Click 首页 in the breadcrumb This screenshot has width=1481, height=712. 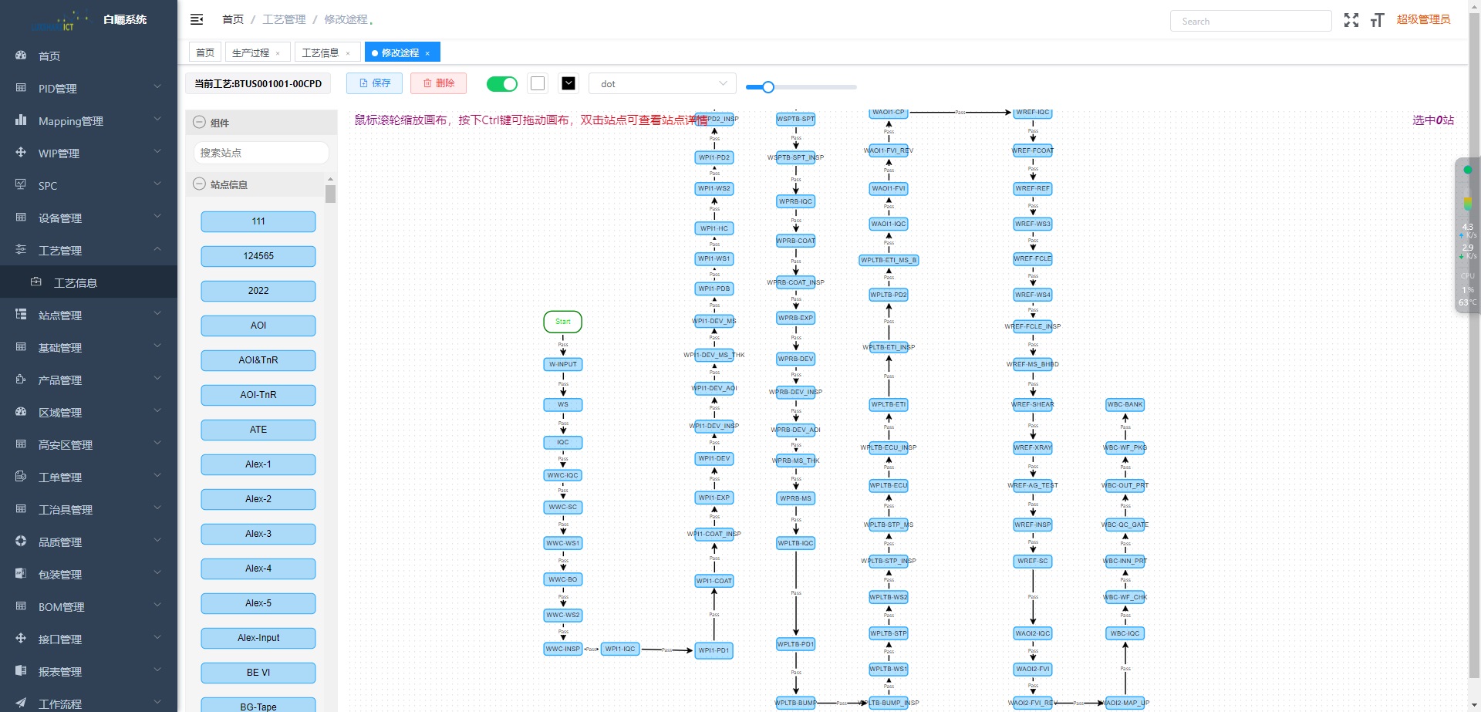233,19
